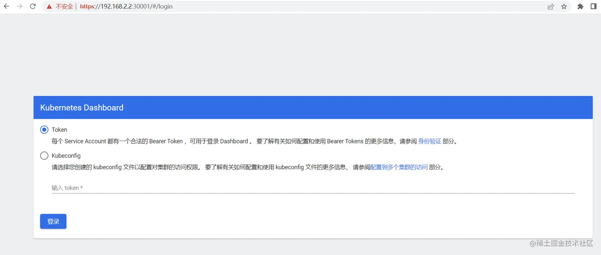This screenshot has width=601, height=255.
Task: Reload the login page
Action: pyautogui.click(x=33, y=6)
